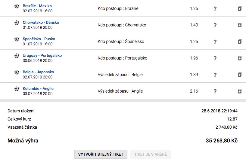
Task: Click the add icon on Belgie - Japonsko row
Action: coord(240,75)
